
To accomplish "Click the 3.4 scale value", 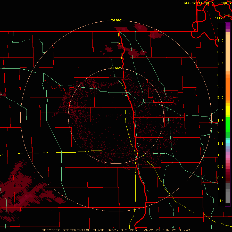I will click(220, 121).
